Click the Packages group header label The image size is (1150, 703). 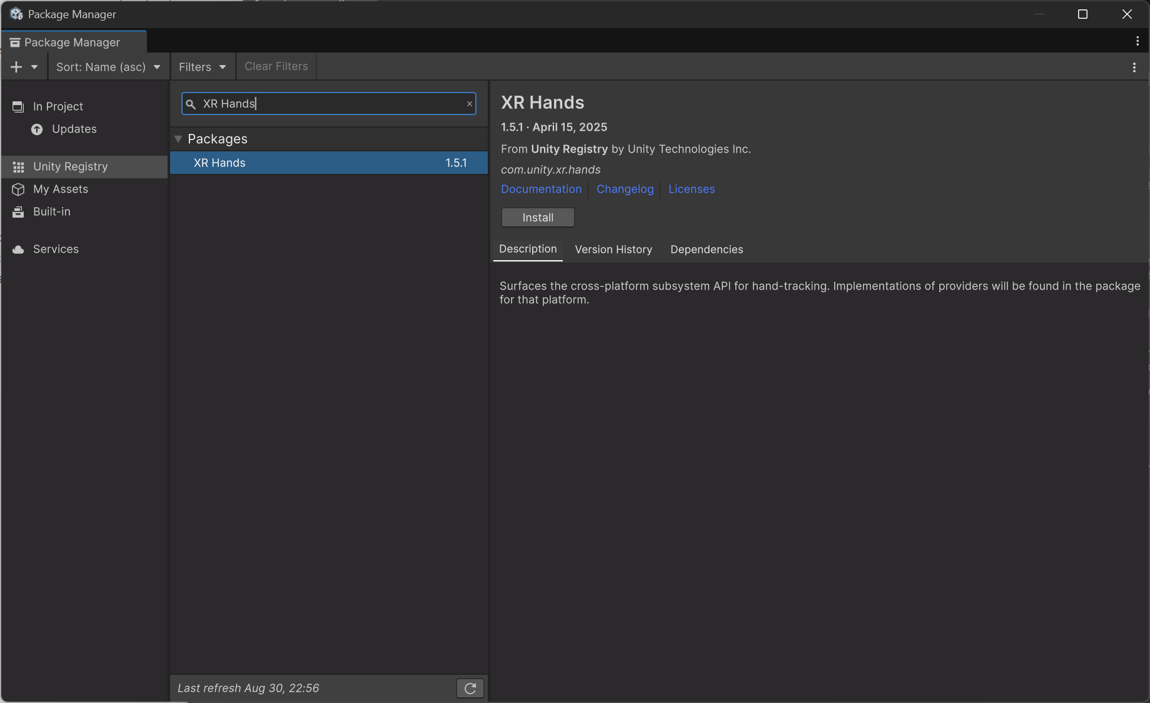pyautogui.click(x=218, y=139)
